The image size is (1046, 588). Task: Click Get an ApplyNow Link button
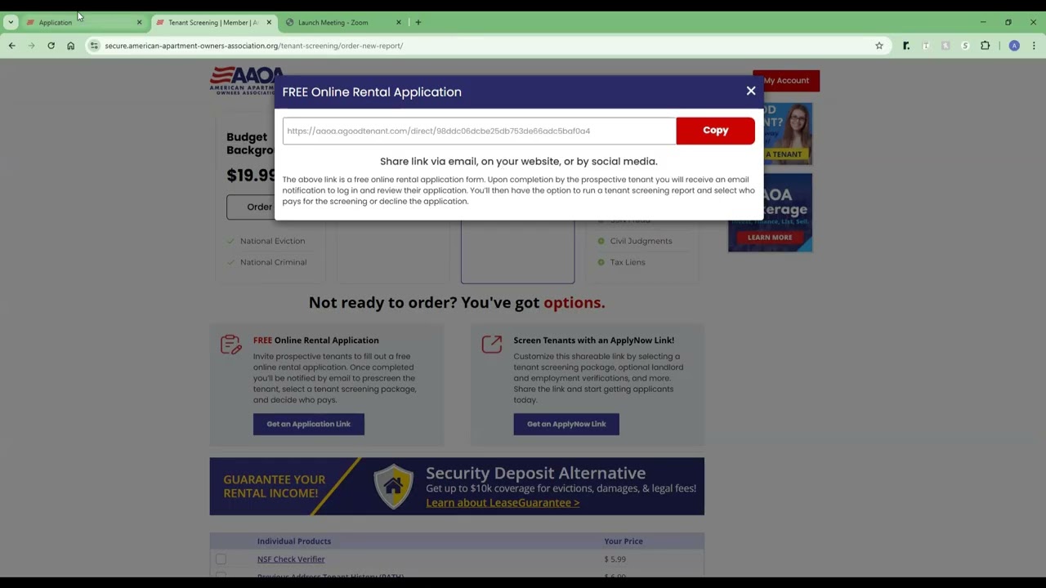tap(566, 424)
